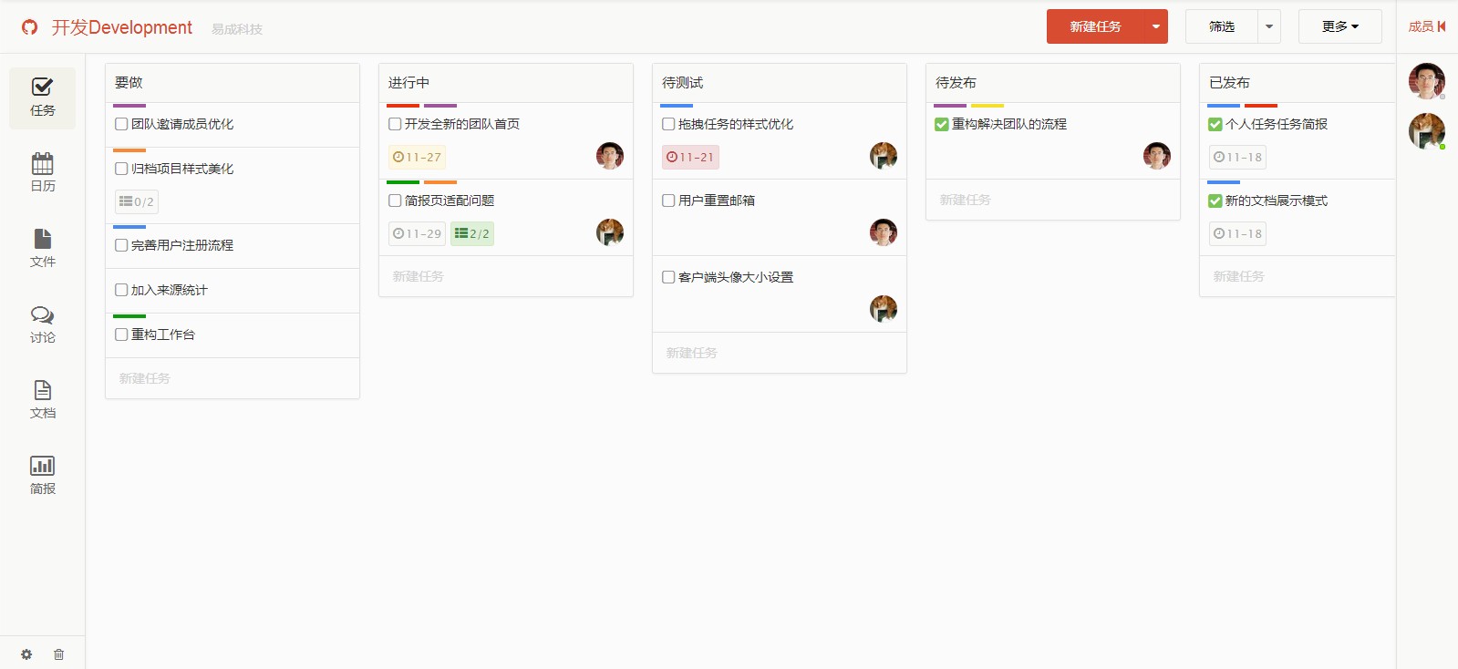
Task: Check the 简报页适配问题 task checkbox
Action: tap(395, 201)
